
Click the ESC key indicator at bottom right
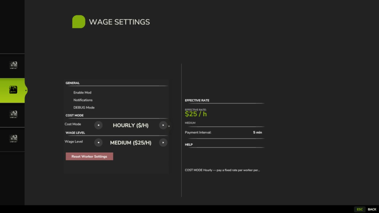[x=359, y=209]
